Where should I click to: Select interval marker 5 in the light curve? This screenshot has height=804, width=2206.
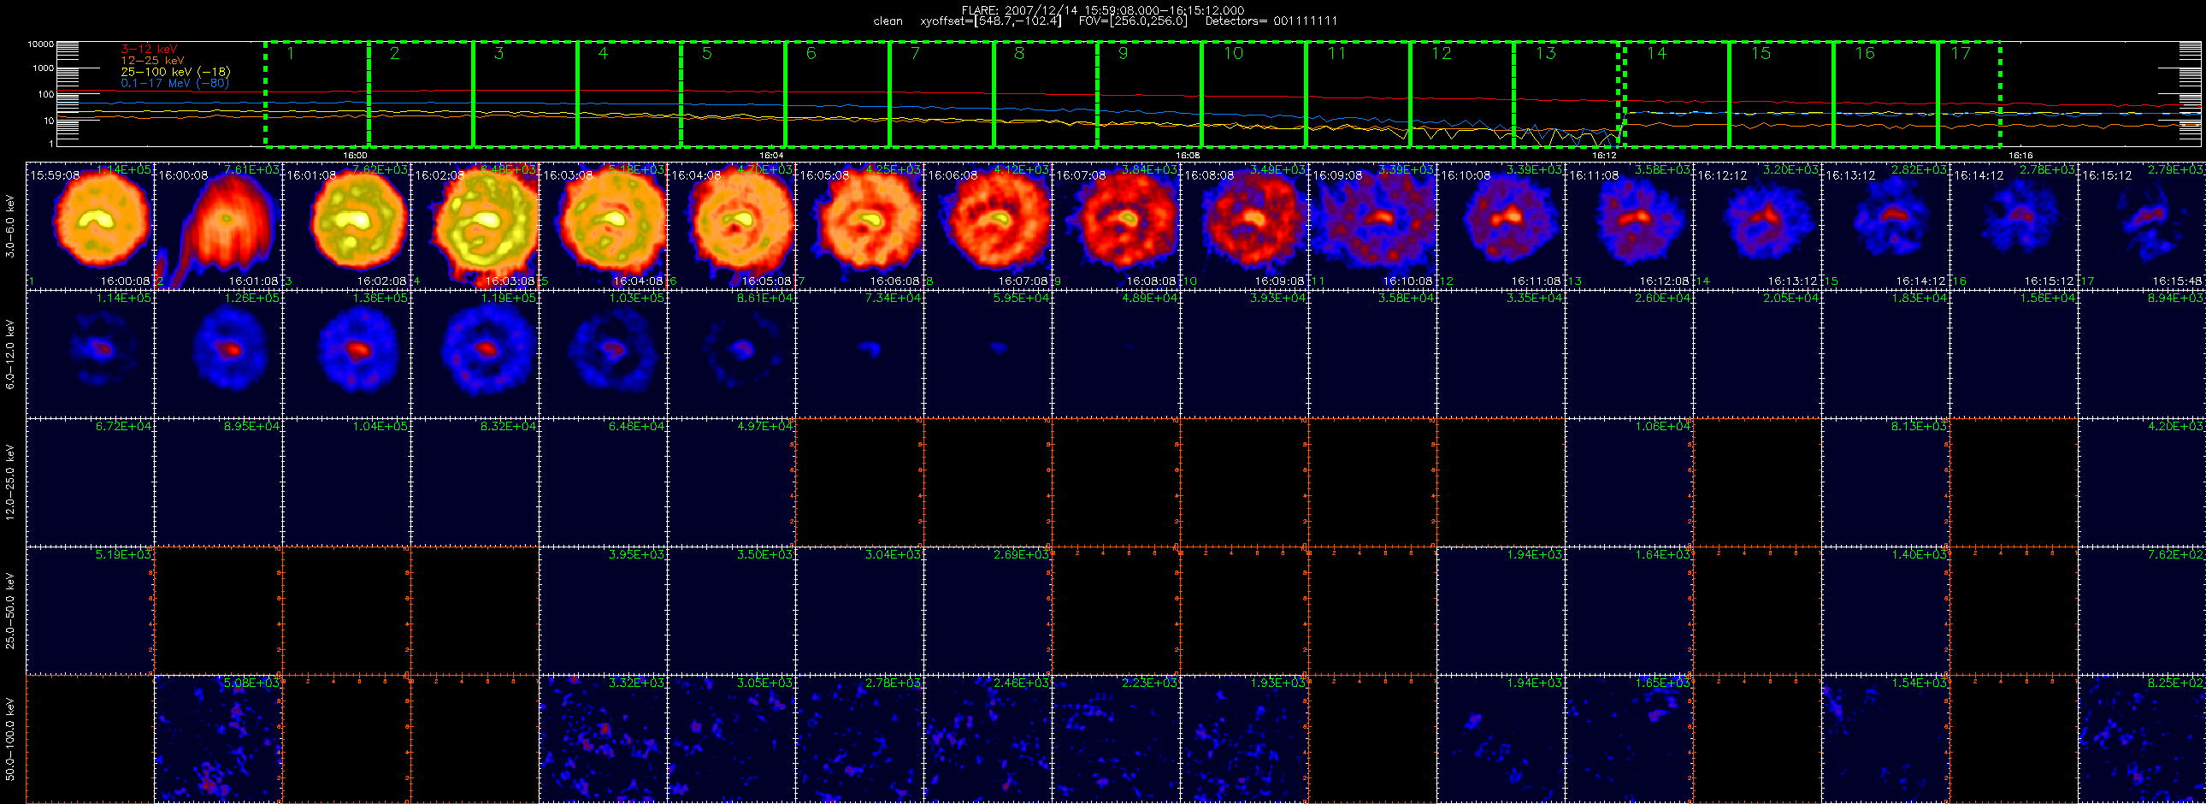706,54
